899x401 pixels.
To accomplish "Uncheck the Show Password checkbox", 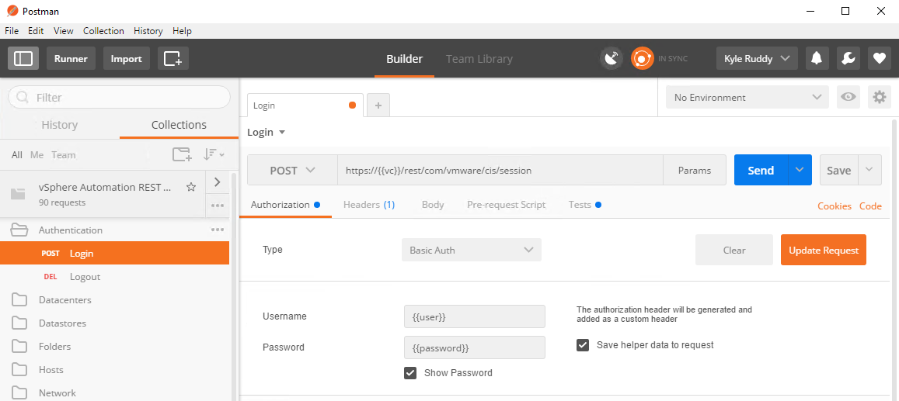I will pos(410,373).
